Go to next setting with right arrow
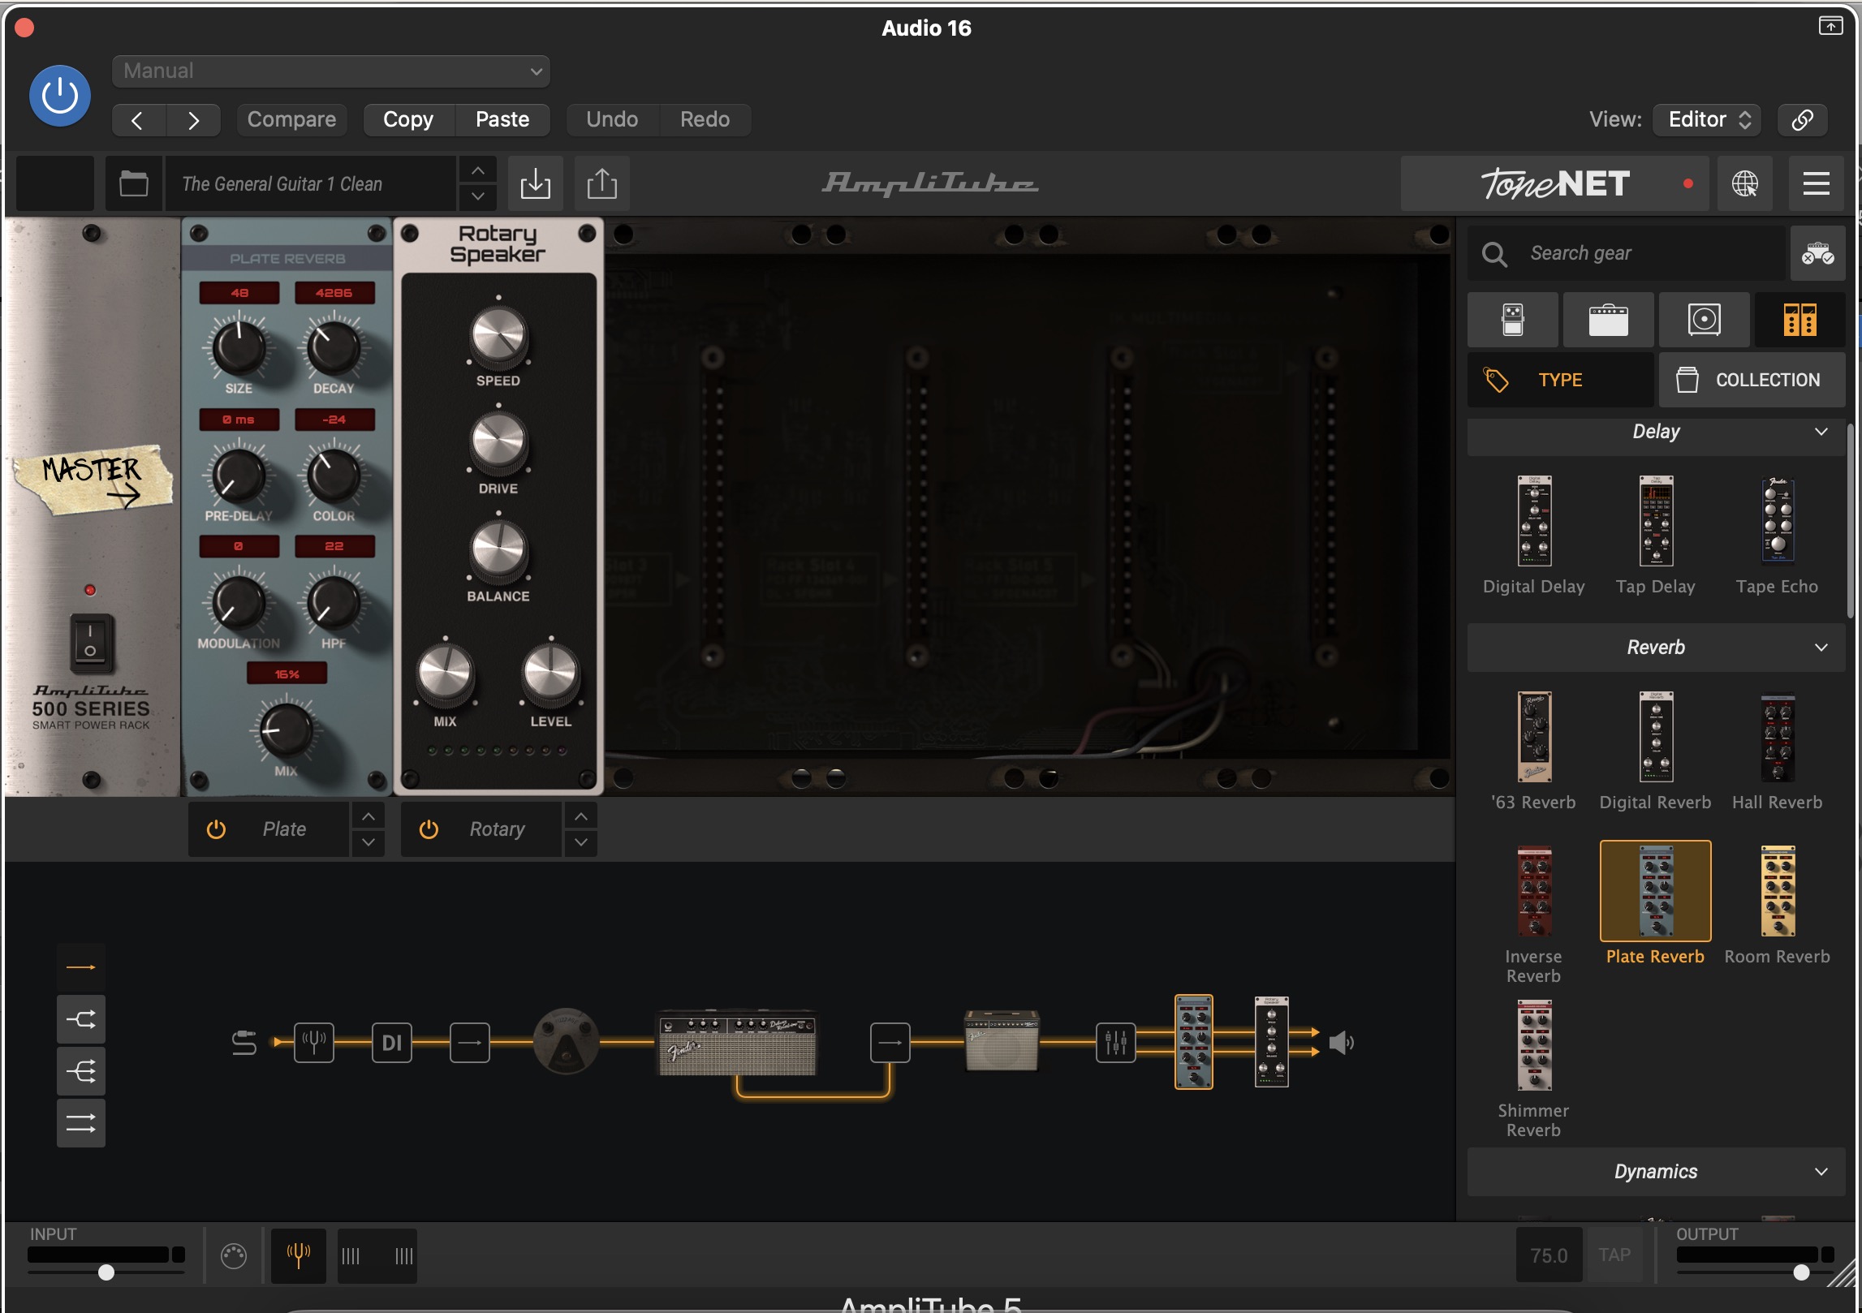Viewport: 1862px width, 1313px height. point(193,120)
